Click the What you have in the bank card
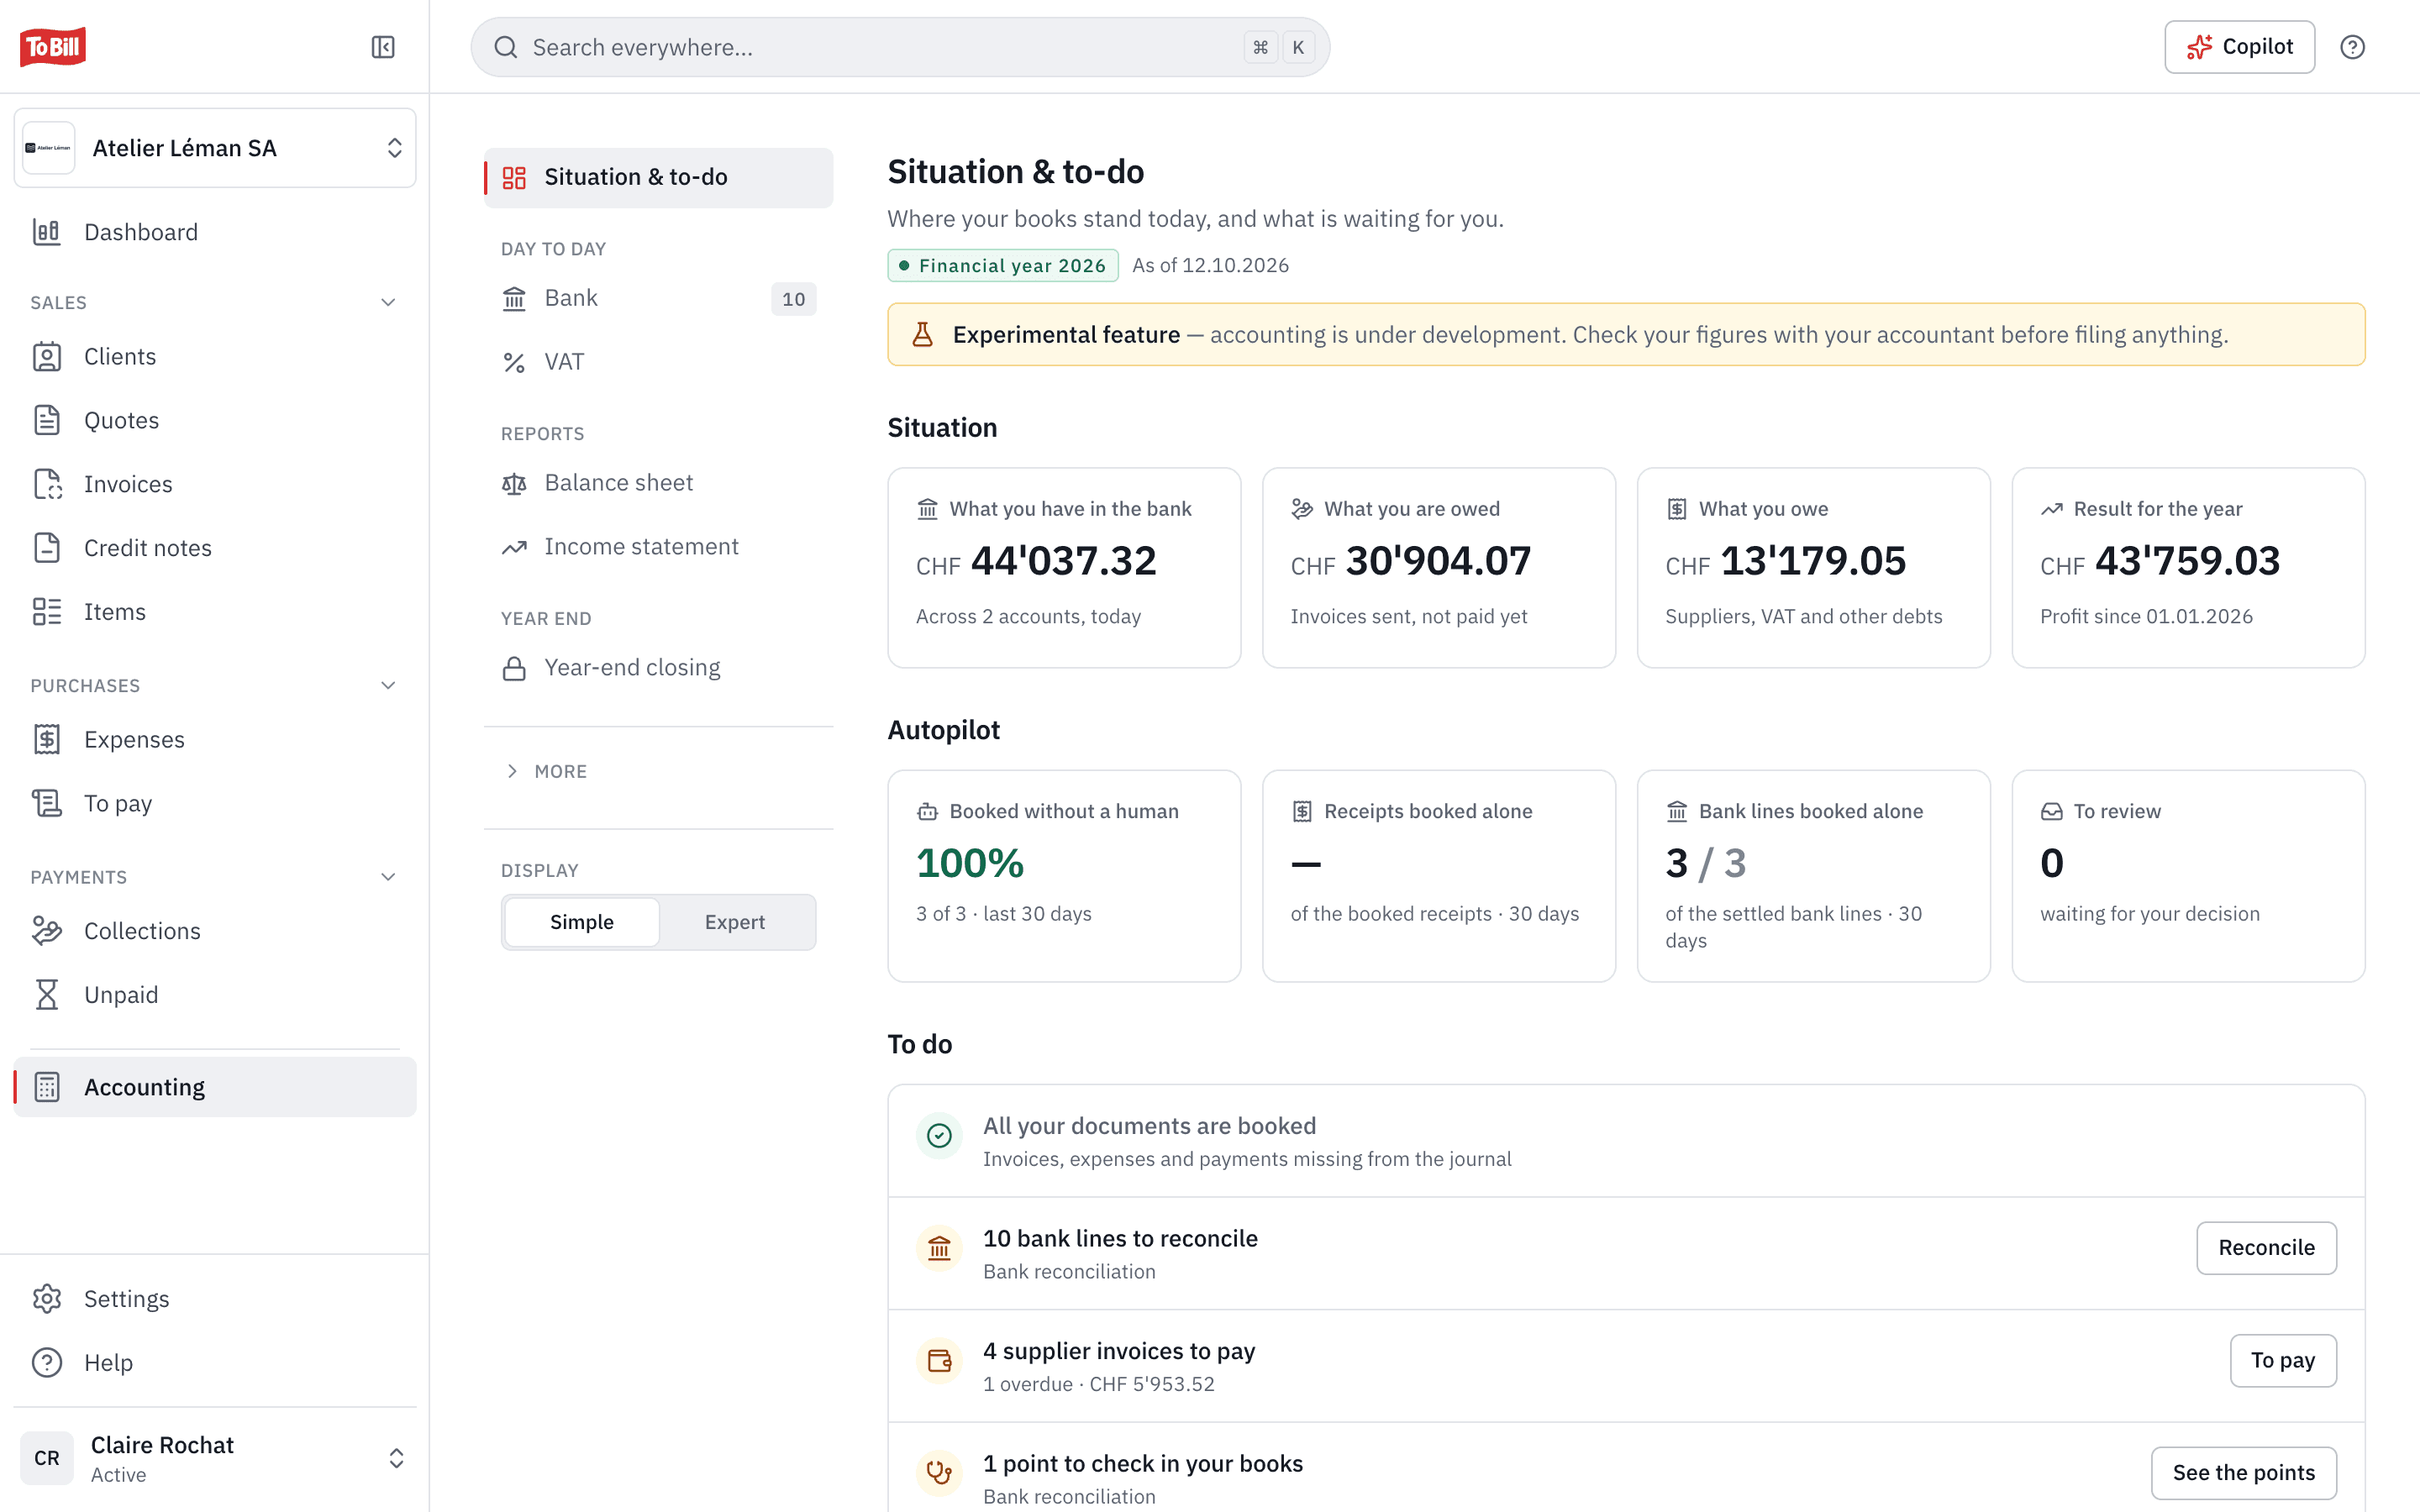This screenshot has height=1512, width=2420. click(x=1064, y=568)
